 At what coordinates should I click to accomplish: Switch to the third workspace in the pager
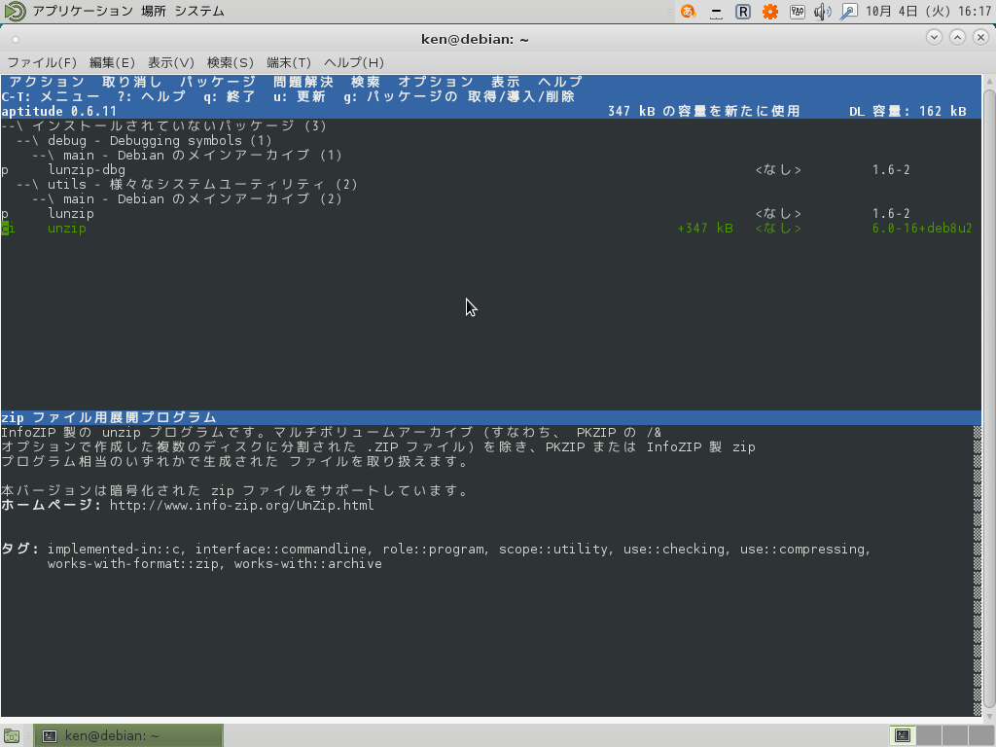(955, 735)
